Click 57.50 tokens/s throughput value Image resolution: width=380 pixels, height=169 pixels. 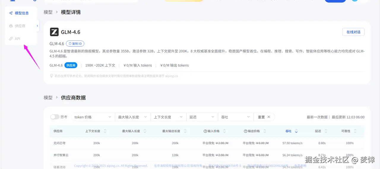tap(292, 143)
